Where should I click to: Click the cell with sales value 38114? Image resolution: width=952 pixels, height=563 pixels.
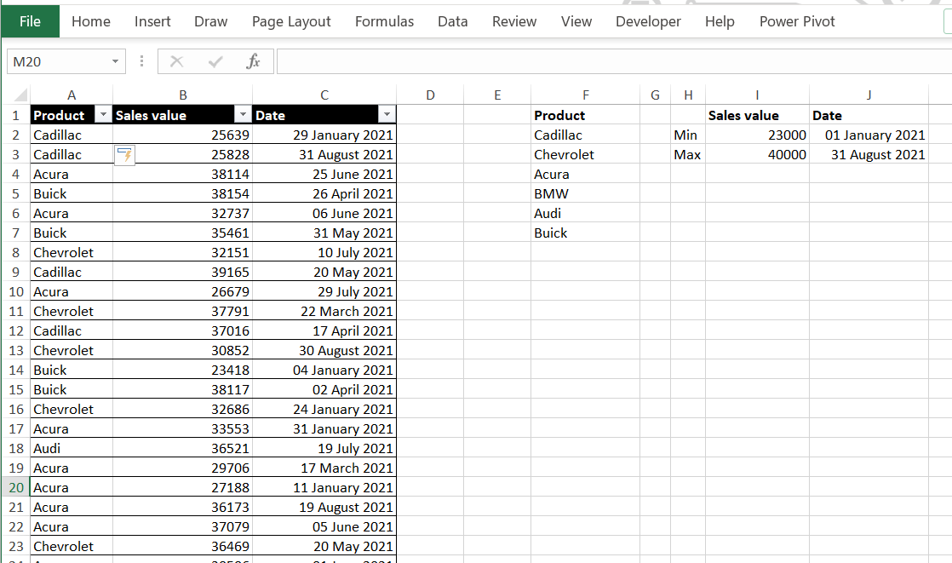click(182, 175)
